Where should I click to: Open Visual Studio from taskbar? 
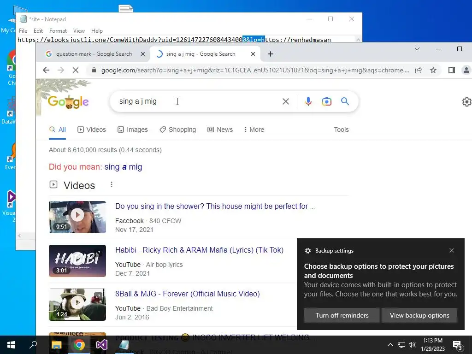pos(102,345)
